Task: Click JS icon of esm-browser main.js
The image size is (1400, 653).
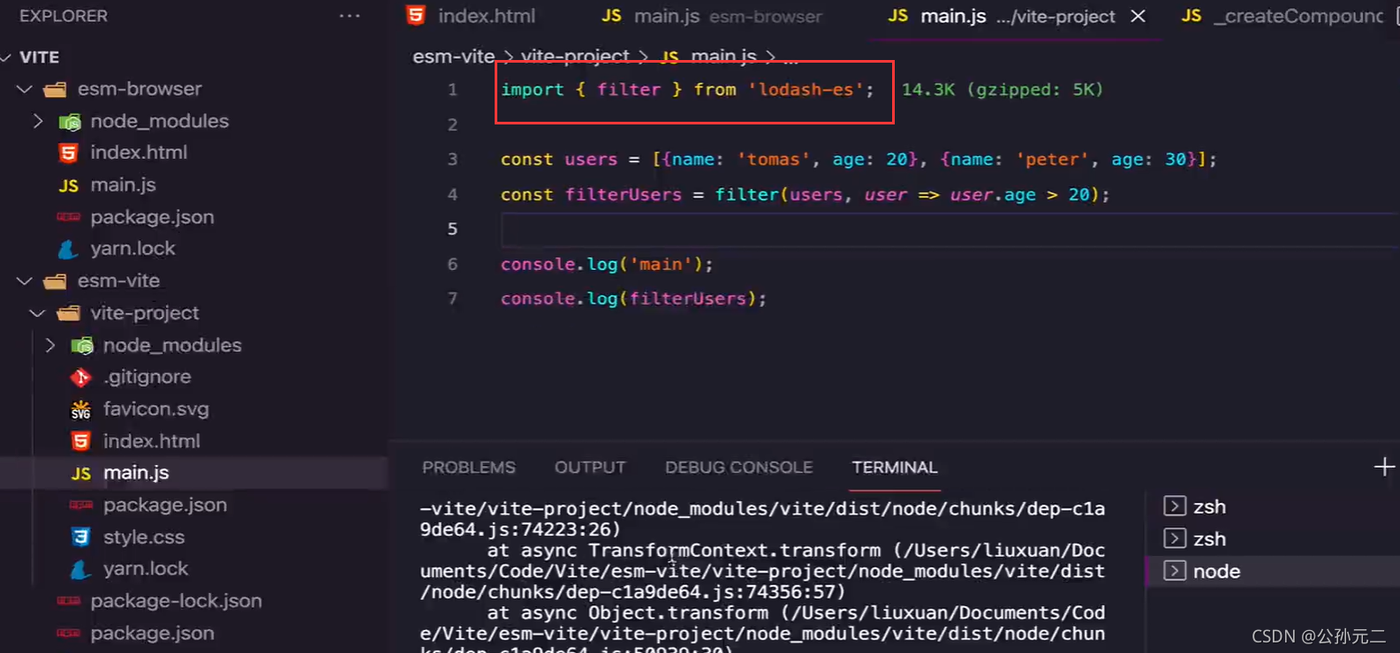Action: pos(69,185)
